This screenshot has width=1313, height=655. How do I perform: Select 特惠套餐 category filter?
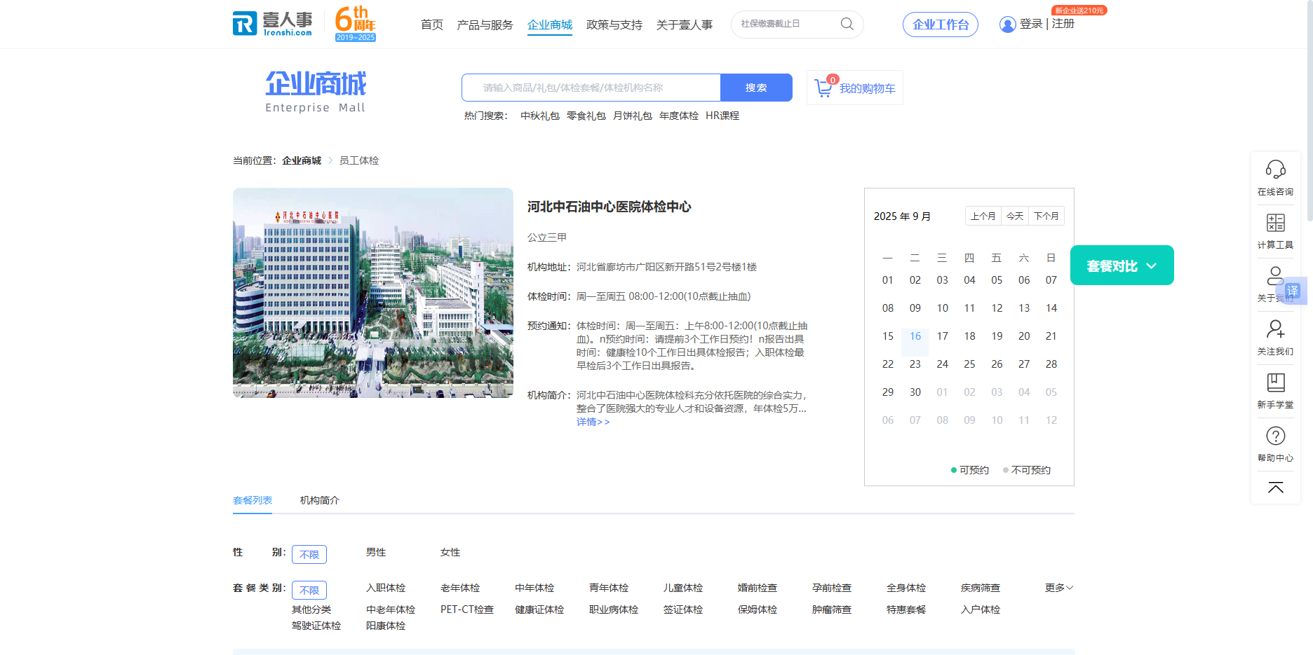coord(906,609)
